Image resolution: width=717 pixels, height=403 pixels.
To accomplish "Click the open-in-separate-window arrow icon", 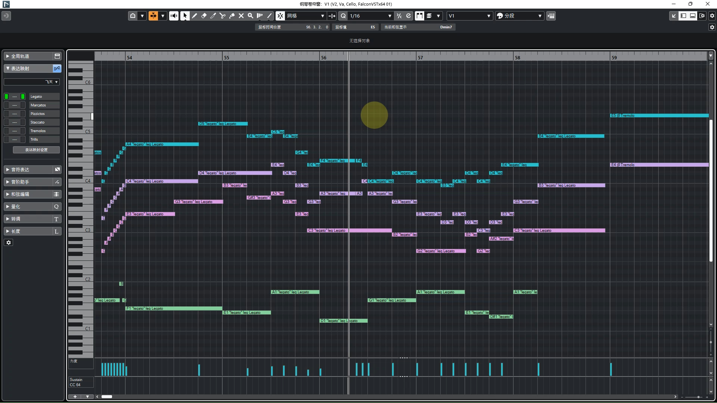I will pyautogui.click(x=674, y=16).
